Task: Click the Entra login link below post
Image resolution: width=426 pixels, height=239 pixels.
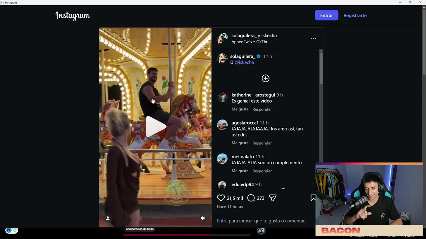Action: click(222, 221)
